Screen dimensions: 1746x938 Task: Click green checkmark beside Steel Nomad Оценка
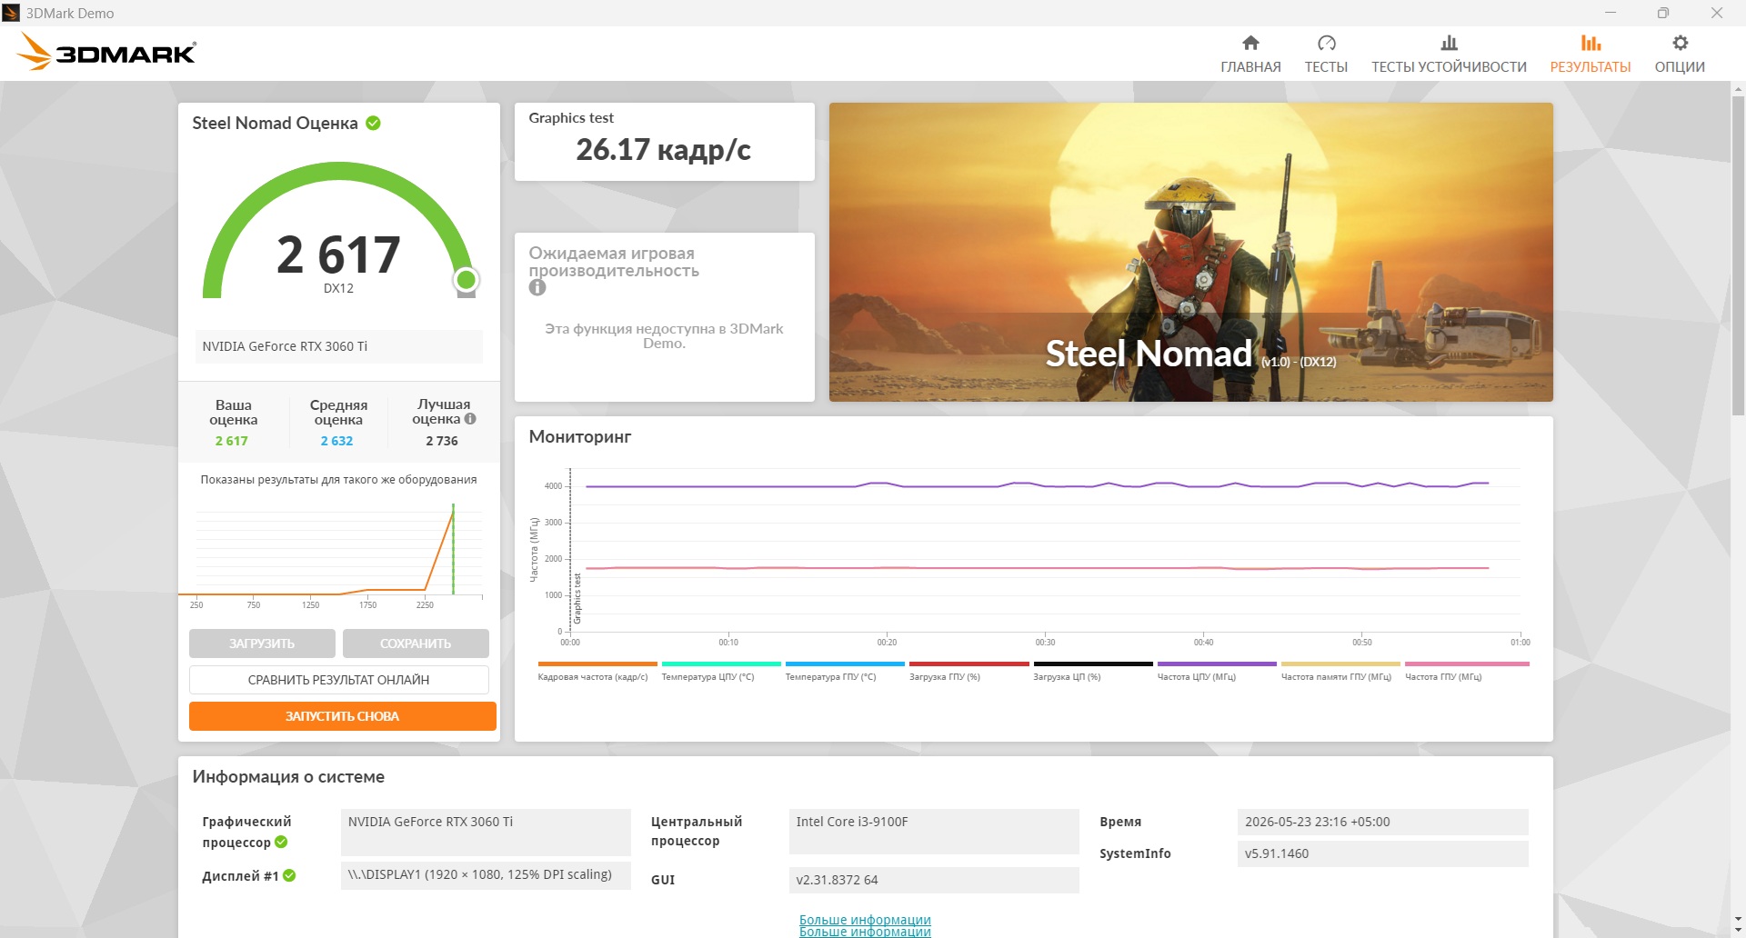tap(373, 123)
